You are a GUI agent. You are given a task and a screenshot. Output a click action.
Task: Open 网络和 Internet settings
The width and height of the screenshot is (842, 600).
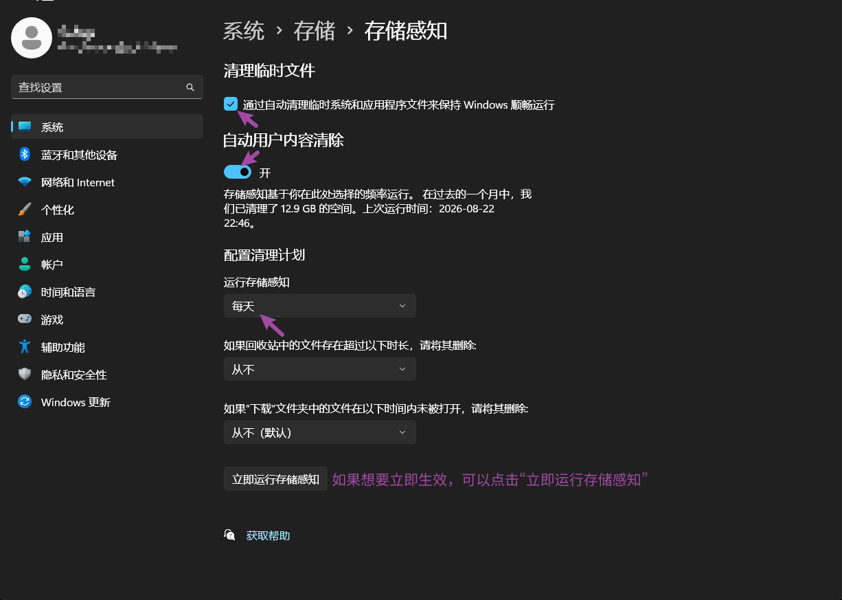pos(107,182)
